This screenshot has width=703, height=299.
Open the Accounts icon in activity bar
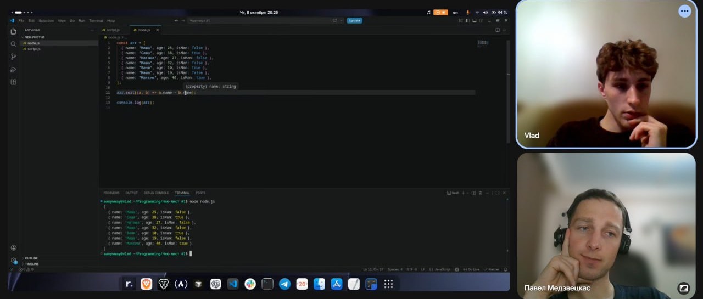click(14, 248)
